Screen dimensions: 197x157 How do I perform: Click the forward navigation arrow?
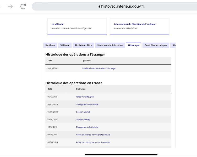10,6
